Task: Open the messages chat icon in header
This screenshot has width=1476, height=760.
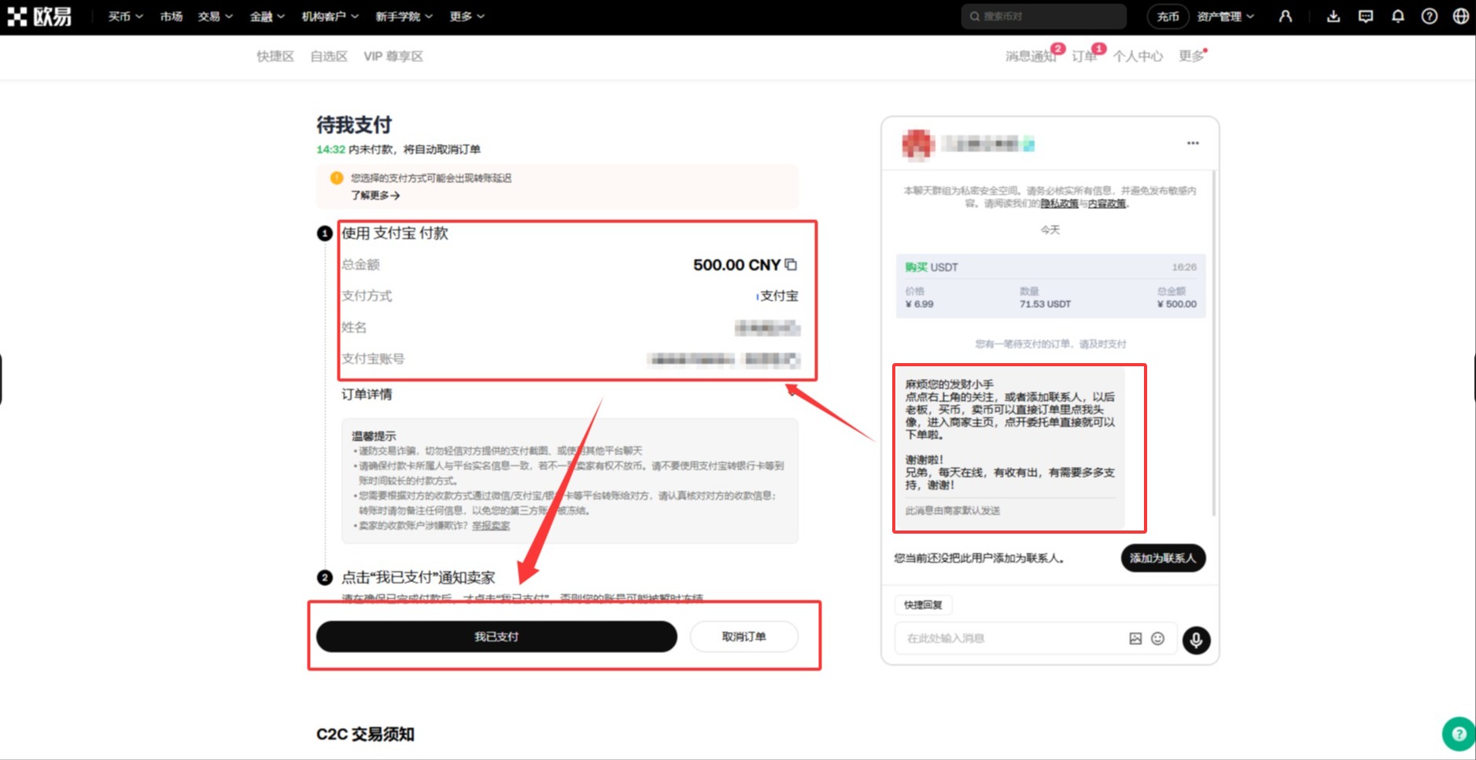Action: tap(1366, 17)
